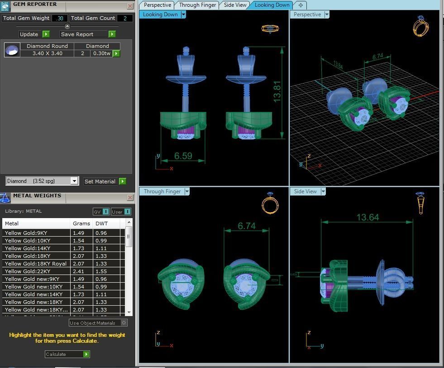
Task: Click the 3.40 X 3.40 gem size cell
Action: pyautogui.click(x=47, y=53)
